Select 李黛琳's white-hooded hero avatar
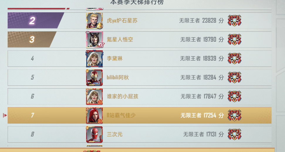This screenshot has width=285, height=152. pos(95,58)
